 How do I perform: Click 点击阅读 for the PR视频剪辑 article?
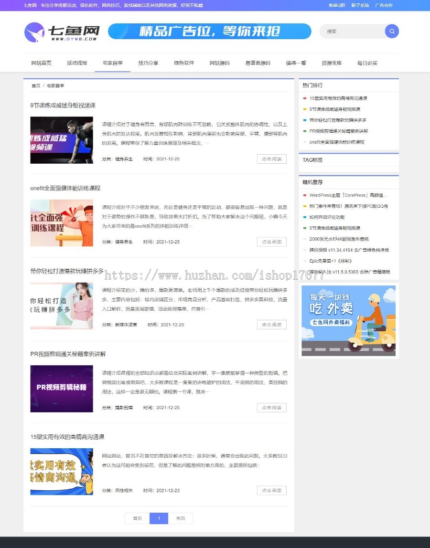[272, 408]
